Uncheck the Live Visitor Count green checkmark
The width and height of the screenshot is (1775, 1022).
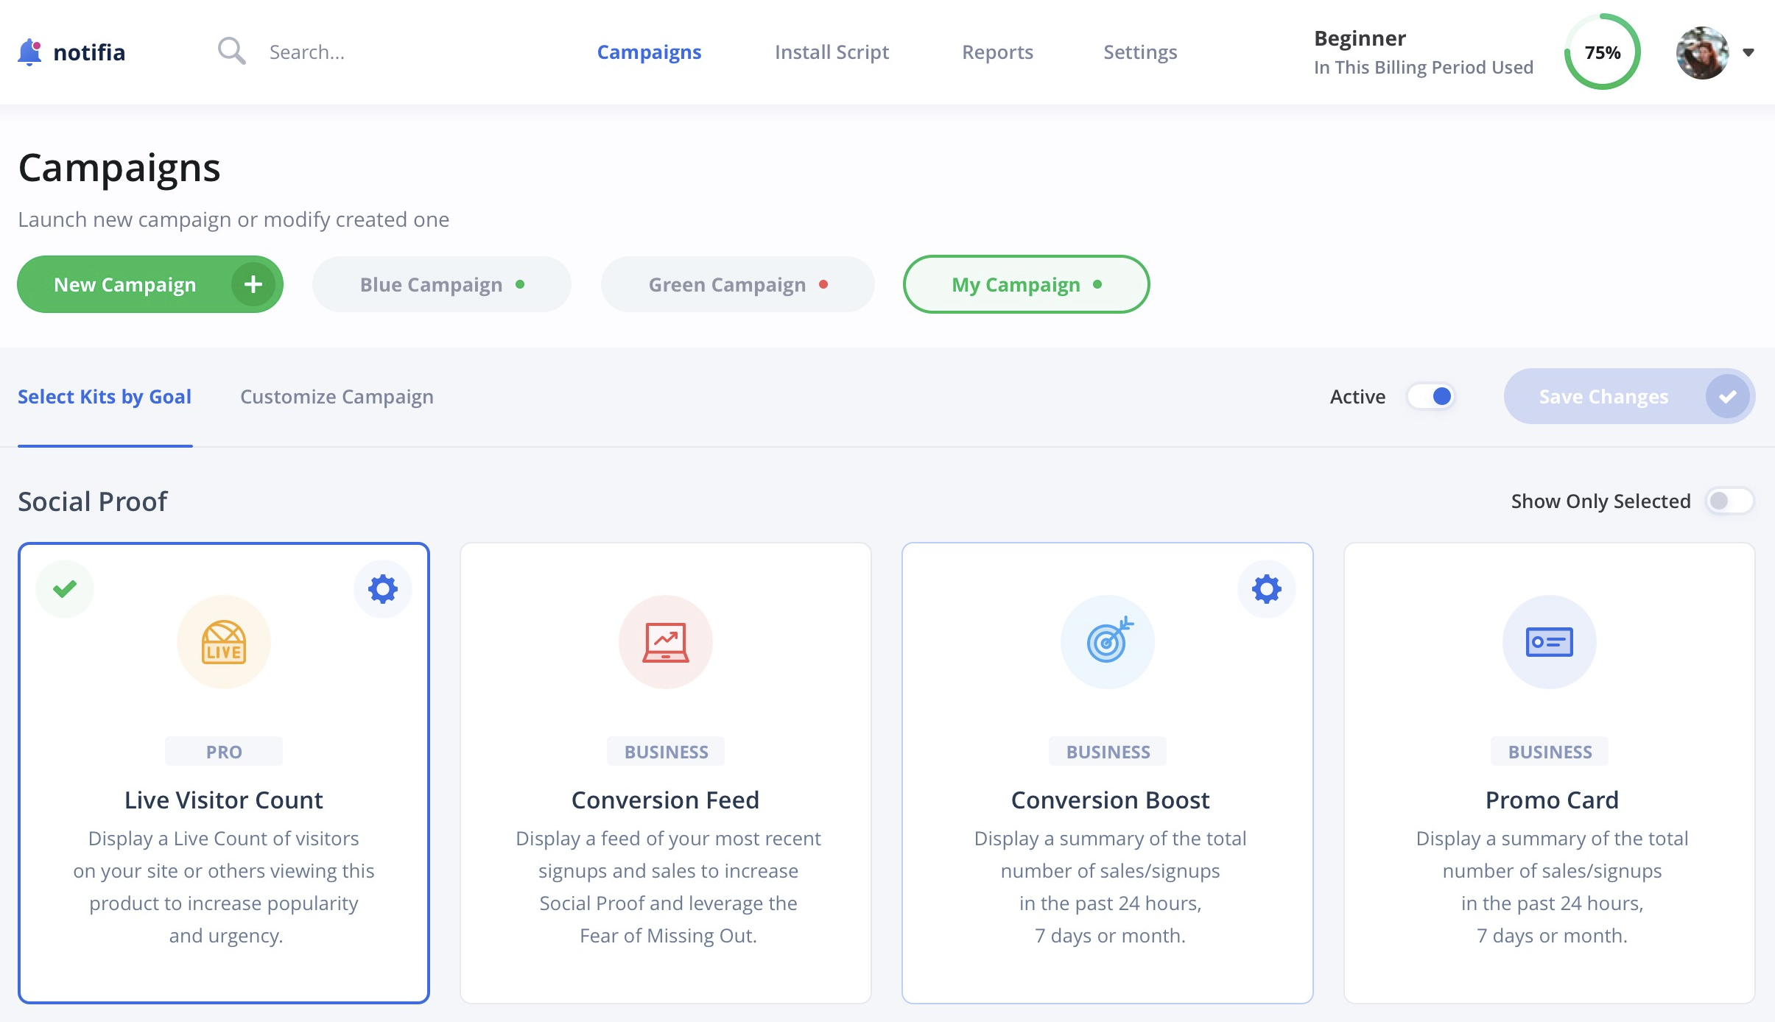pos(65,589)
